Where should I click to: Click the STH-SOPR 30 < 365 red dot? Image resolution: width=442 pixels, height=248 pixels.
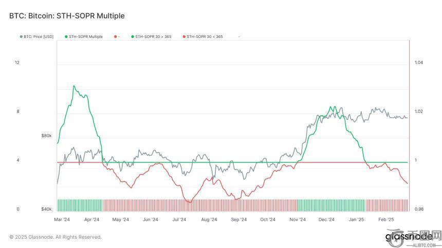184,37
